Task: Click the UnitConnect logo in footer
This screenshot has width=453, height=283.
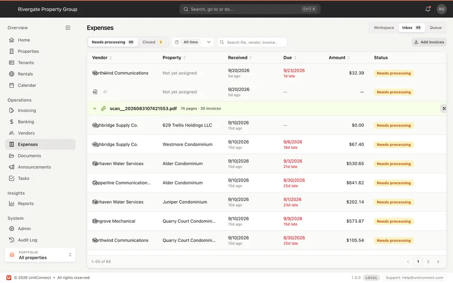Action: [9, 277]
